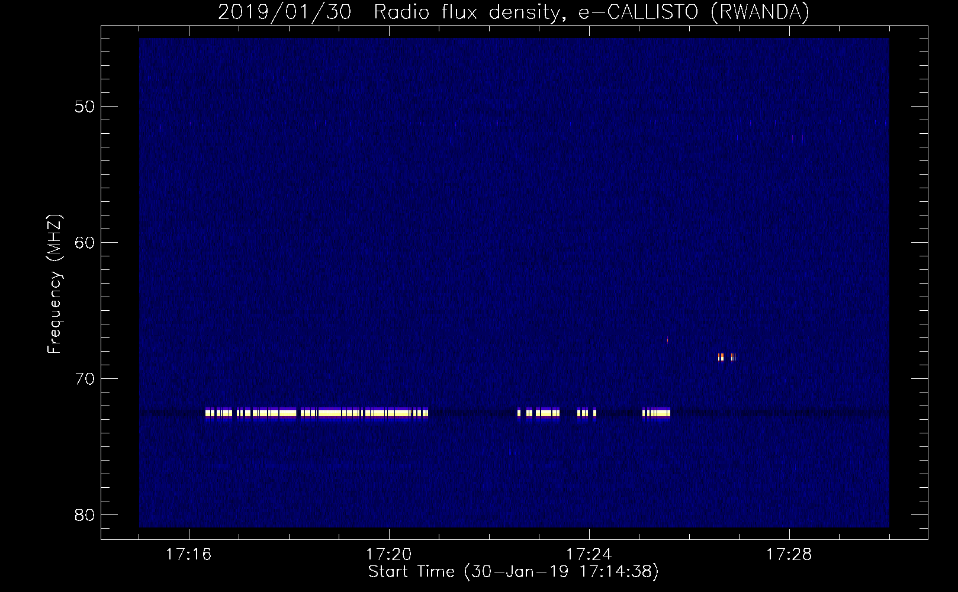Click the 17:24 time axis label
The image size is (958, 592).
(589, 555)
